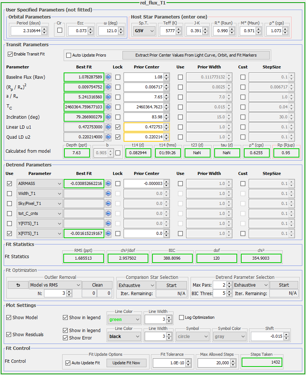Open the Sp.T. G5V spectral type dropdown

(144, 31)
